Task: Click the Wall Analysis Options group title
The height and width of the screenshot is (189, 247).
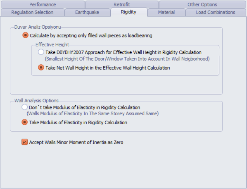Action: (36, 101)
